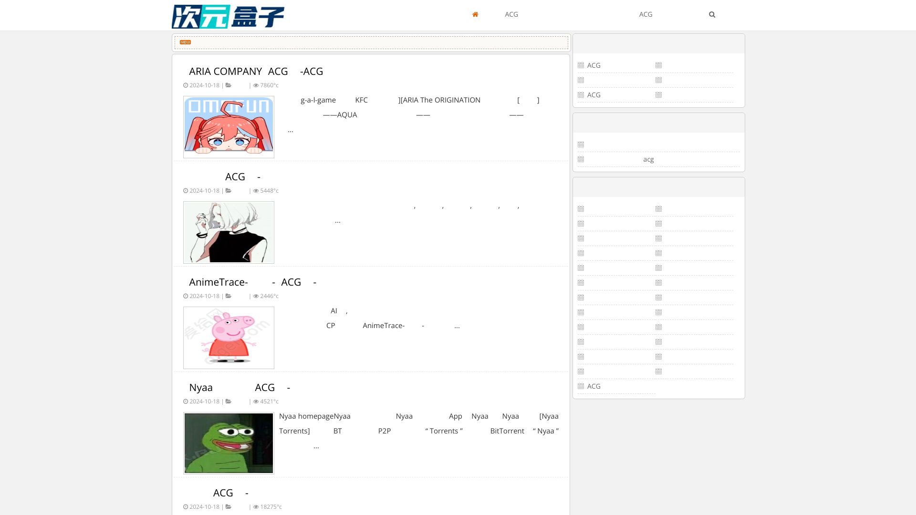Image resolution: width=916 pixels, height=515 pixels.
Task: Click the site logo in the header
Action: [x=228, y=16]
